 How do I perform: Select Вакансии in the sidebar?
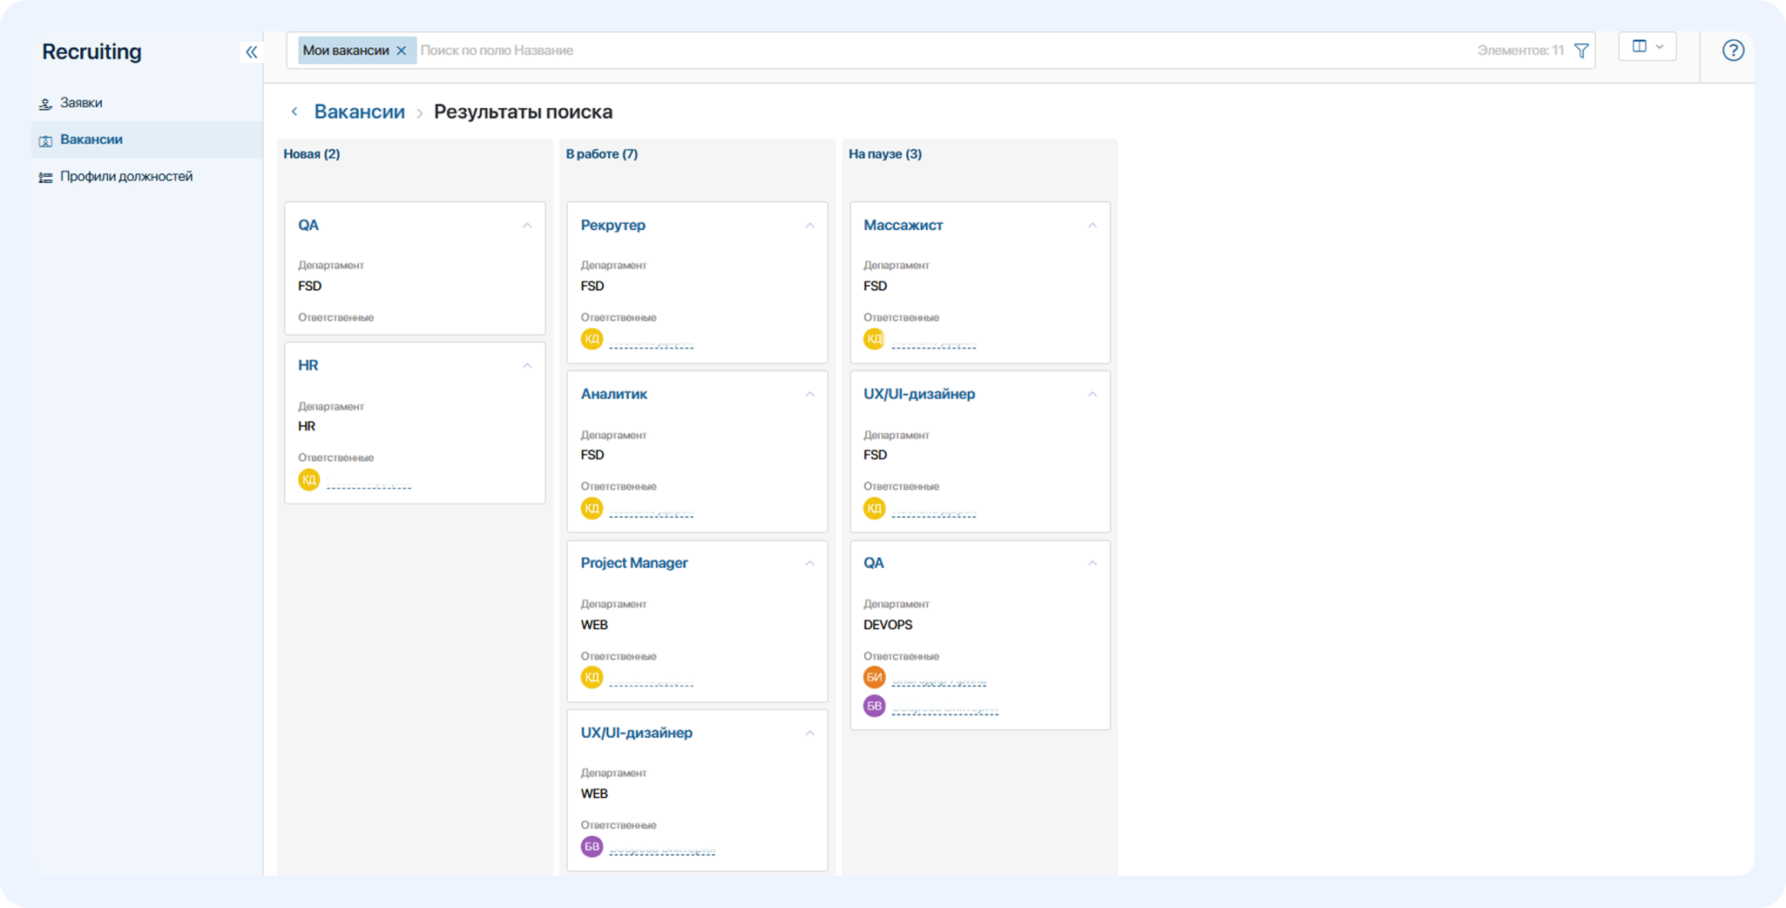[91, 139]
